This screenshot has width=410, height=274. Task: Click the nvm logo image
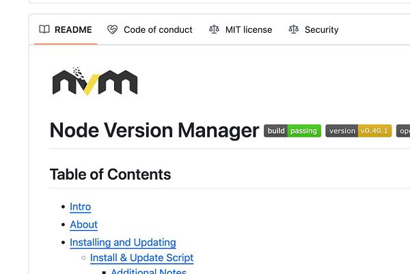[95, 81]
